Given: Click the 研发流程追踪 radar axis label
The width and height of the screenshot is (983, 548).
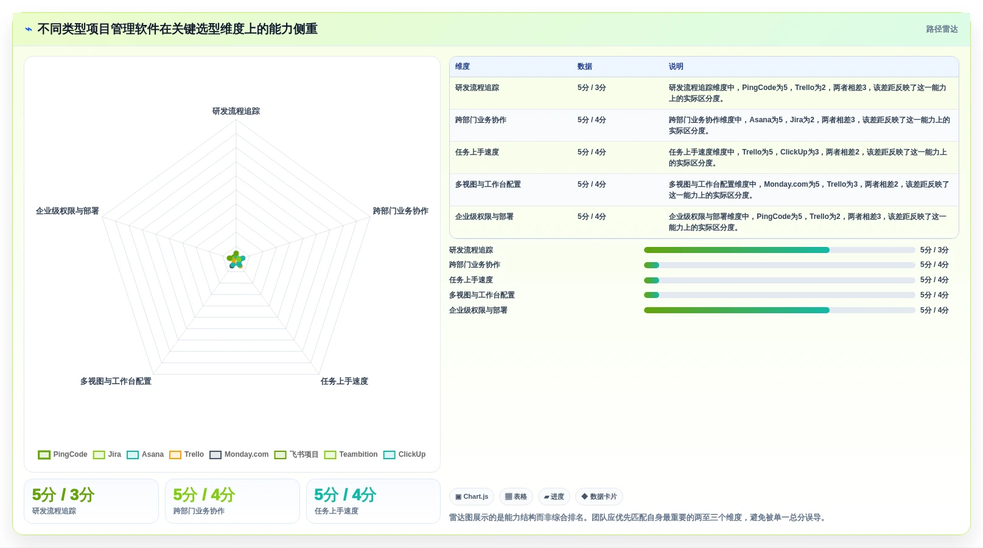Looking at the screenshot, I should pyautogui.click(x=236, y=111).
